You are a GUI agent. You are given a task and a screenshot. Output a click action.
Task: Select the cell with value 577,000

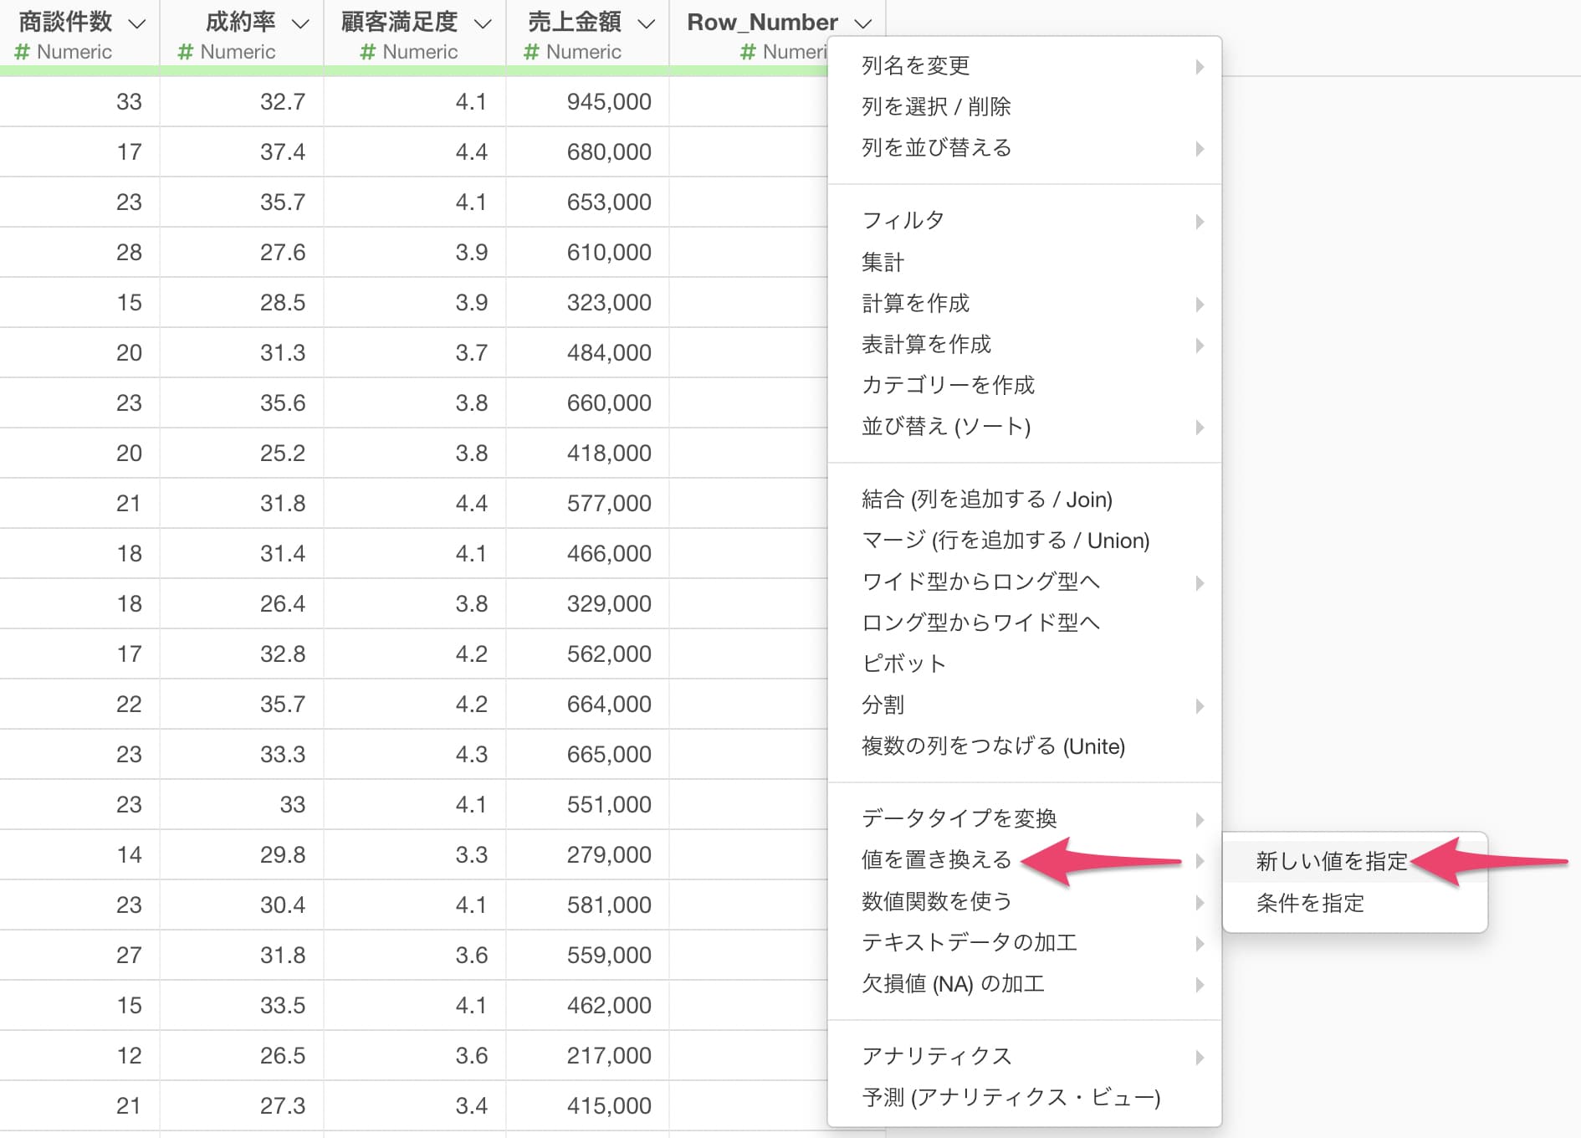[587, 504]
